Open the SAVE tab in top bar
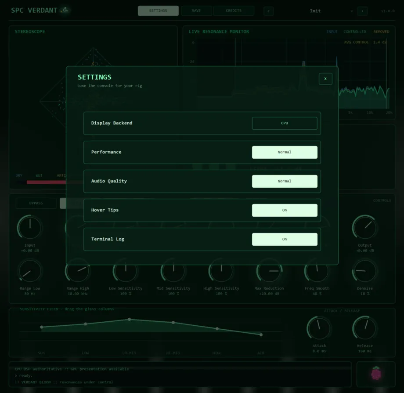 [x=196, y=11]
